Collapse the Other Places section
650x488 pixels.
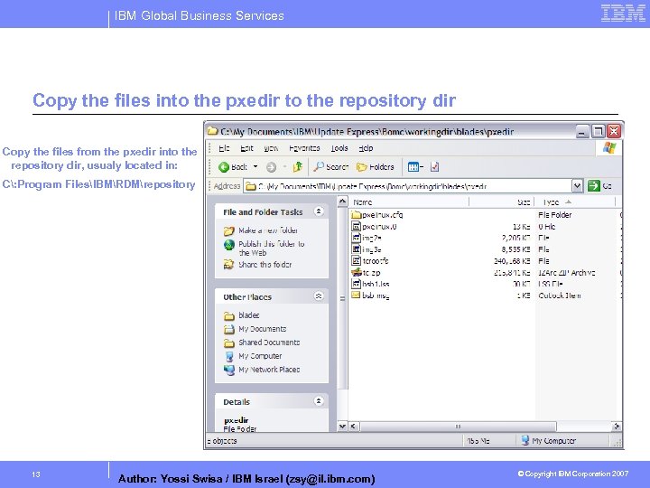point(319,296)
